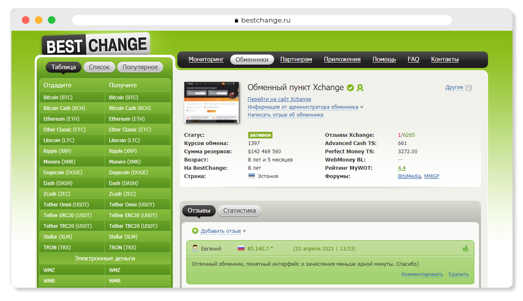This screenshot has width=523, height=301.
Task: Open the MMGP forum link
Action: pyautogui.click(x=432, y=176)
